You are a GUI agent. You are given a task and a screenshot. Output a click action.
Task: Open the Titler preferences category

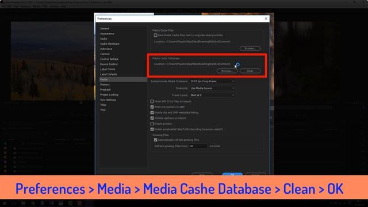pyautogui.click(x=103, y=105)
